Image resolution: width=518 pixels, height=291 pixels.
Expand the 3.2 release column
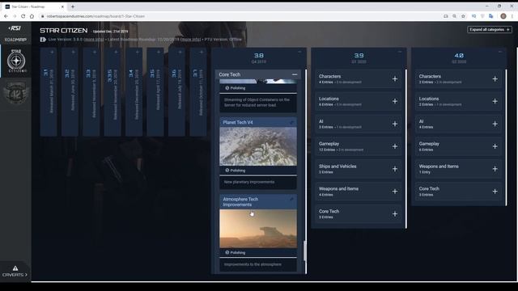(x=73, y=52)
